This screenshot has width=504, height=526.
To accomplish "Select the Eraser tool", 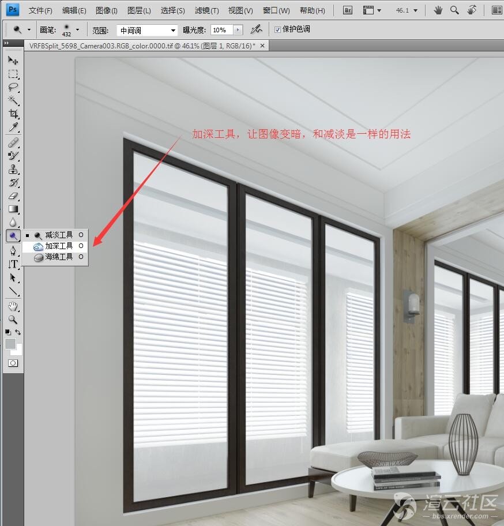I will click(x=13, y=196).
